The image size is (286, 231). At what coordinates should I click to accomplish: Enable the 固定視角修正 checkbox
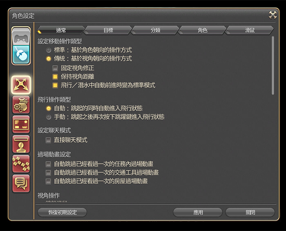click(55, 68)
